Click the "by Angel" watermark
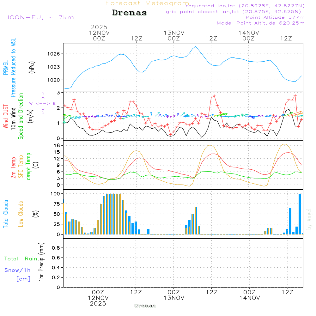Viewport: 316px width, 316px height. (x=309, y=219)
